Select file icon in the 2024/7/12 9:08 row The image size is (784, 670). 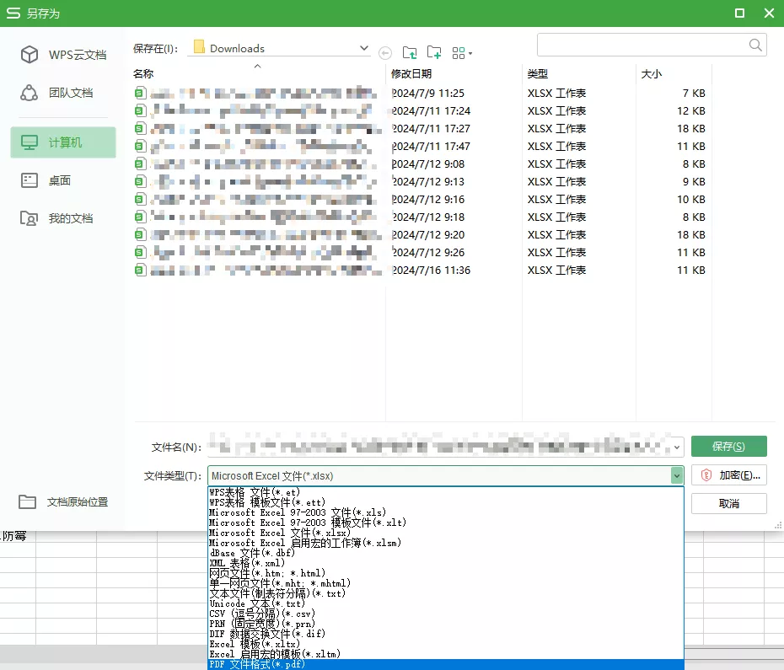(x=140, y=164)
